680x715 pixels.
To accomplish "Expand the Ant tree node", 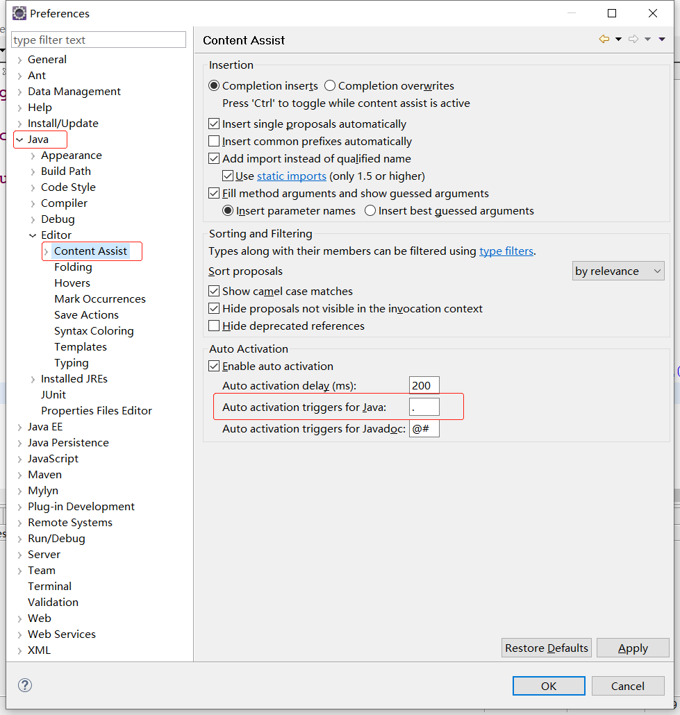I will point(19,76).
